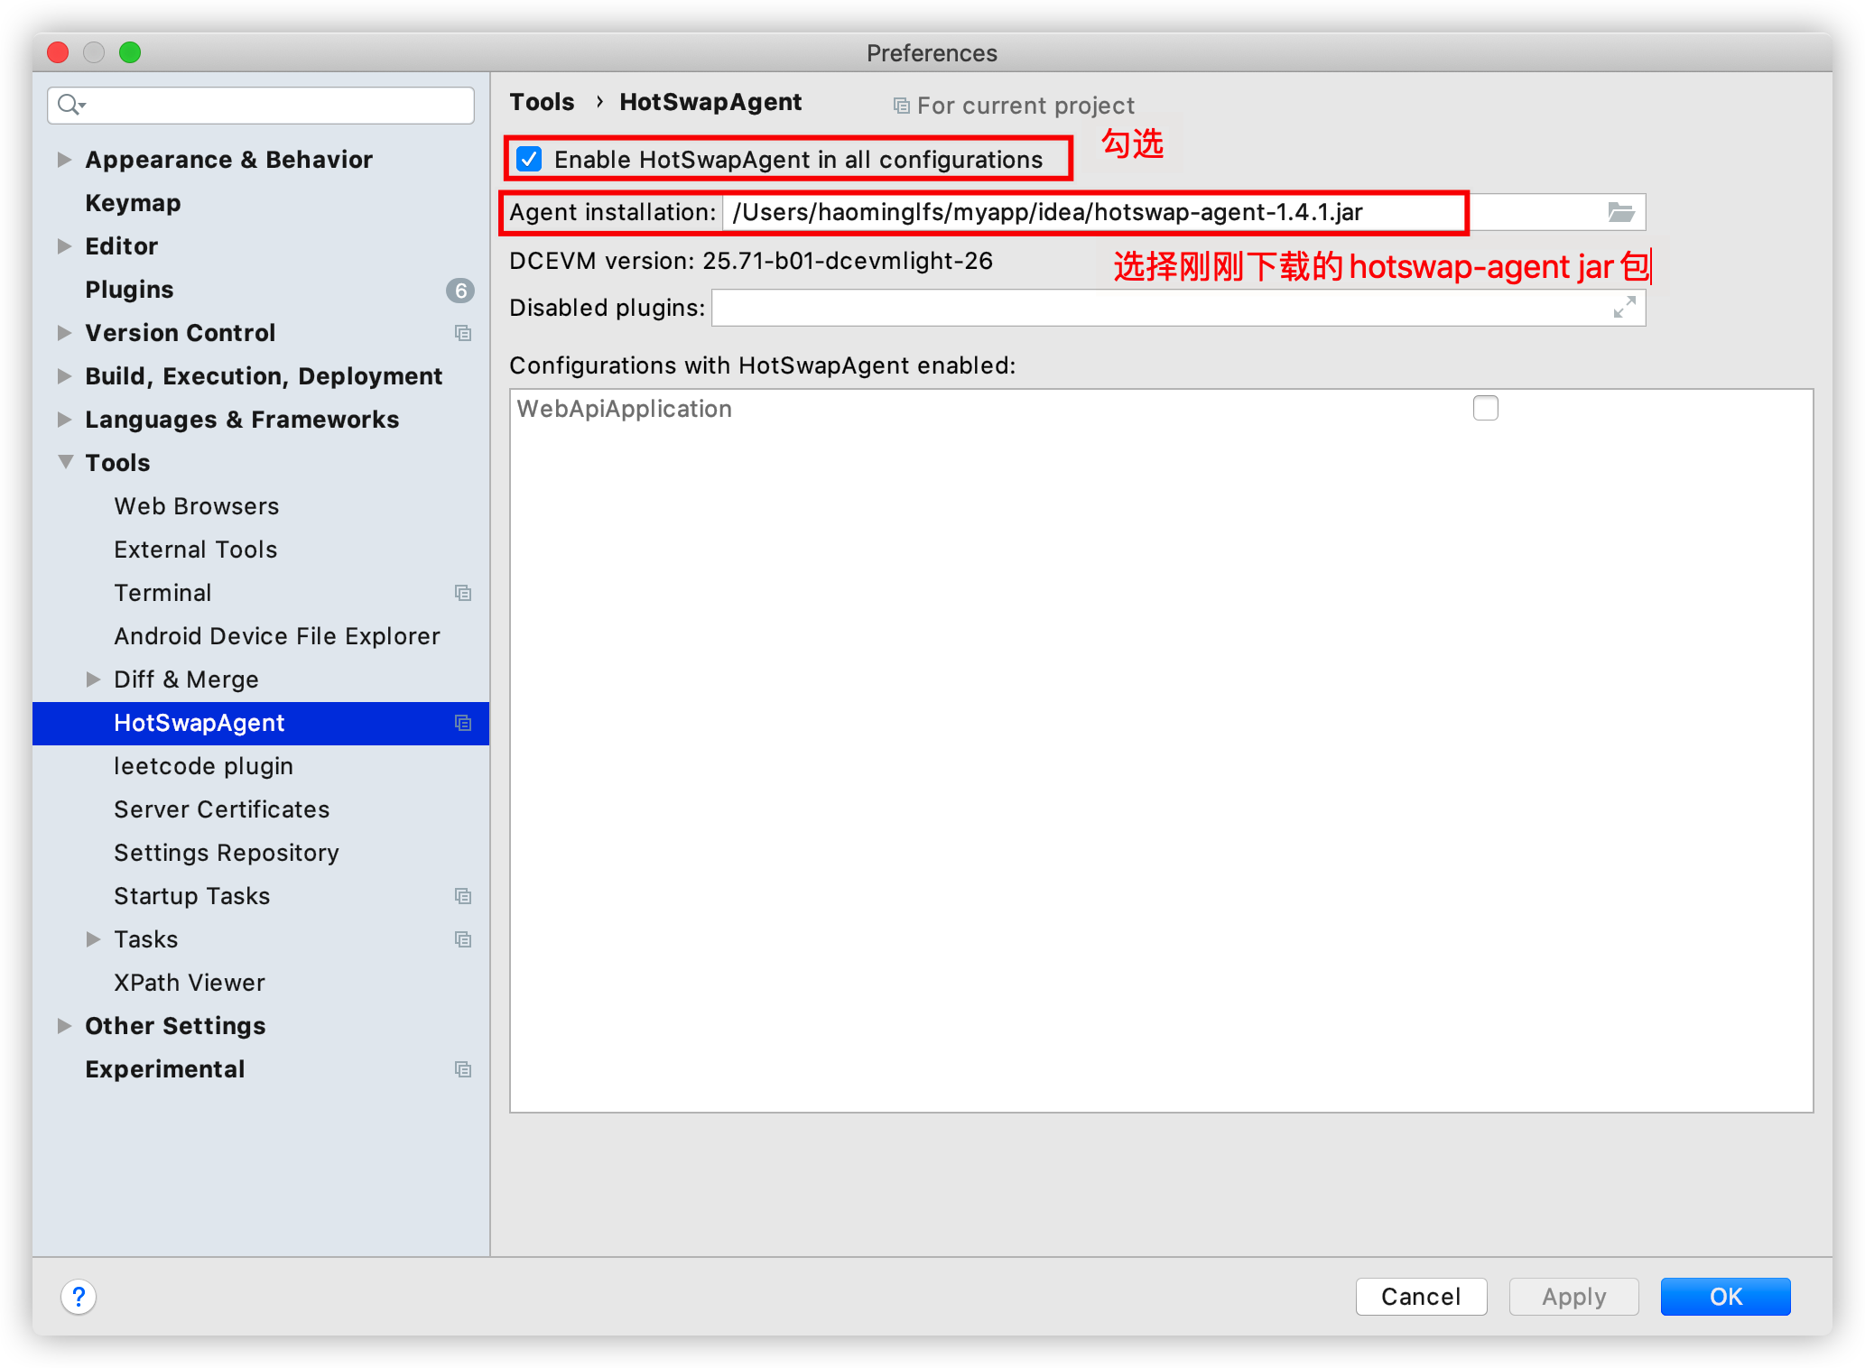The width and height of the screenshot is (1865, 1368).
Task: Select Web Browsers under Tools
Action: (x=196, y=506)
